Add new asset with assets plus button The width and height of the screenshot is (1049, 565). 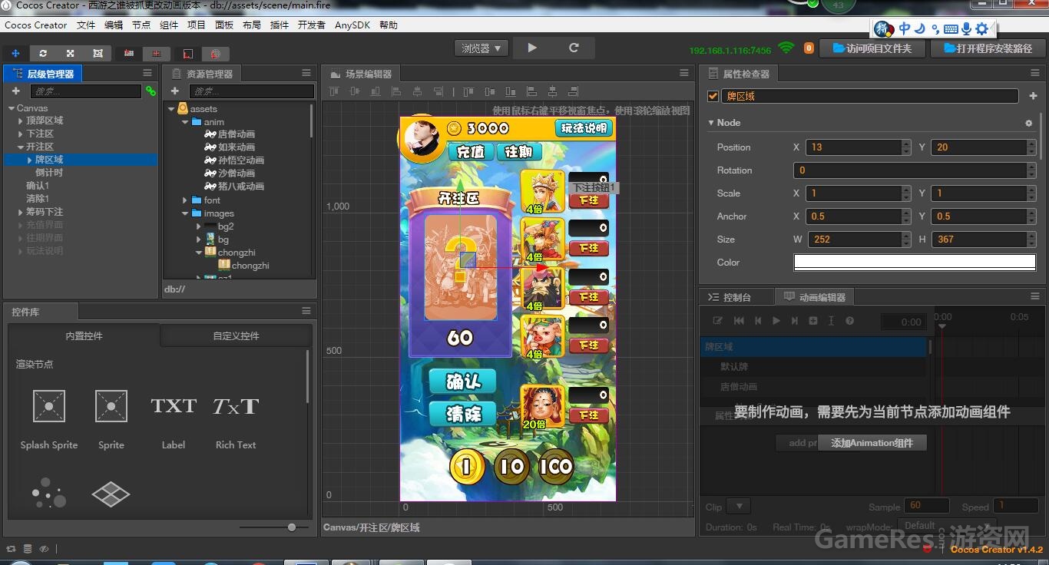coord(174,91)
